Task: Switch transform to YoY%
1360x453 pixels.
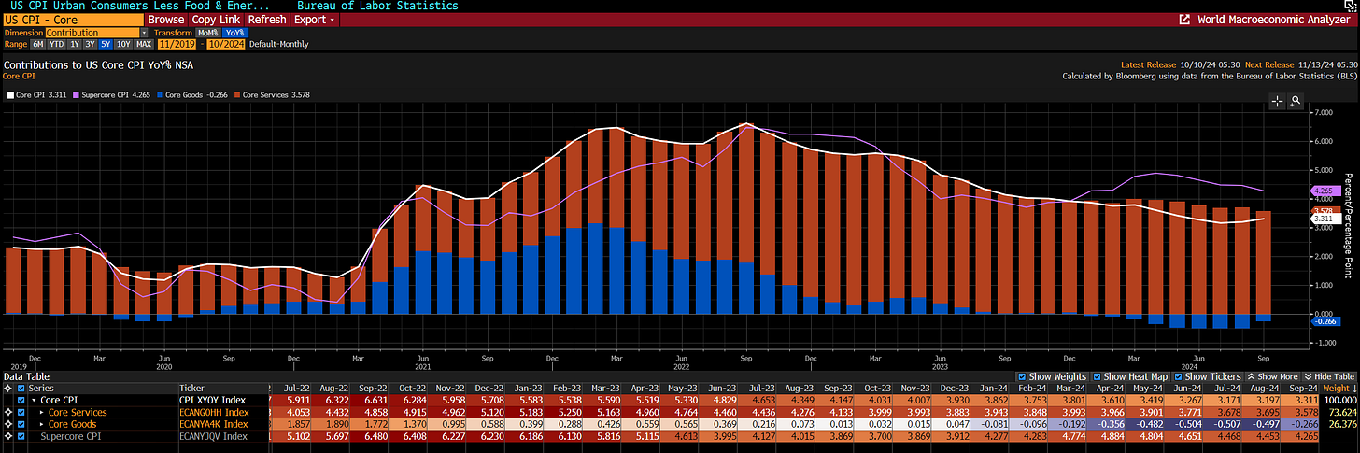Action: 235,33
